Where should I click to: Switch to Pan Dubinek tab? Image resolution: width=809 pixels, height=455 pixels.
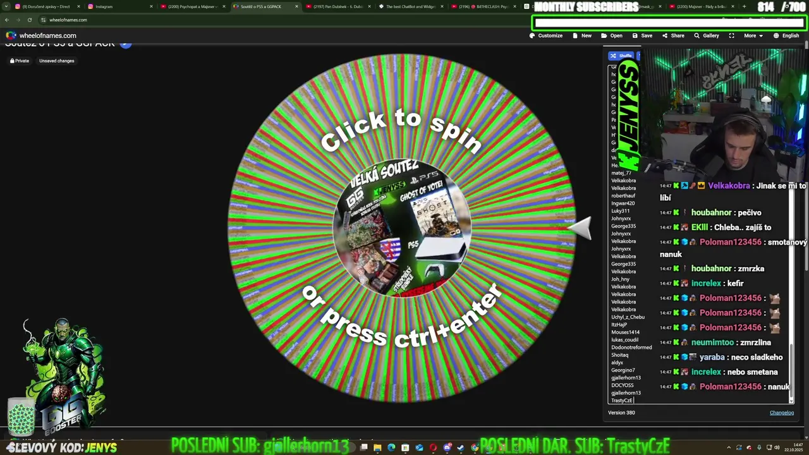pyautogui.click(x=338, y=6)
